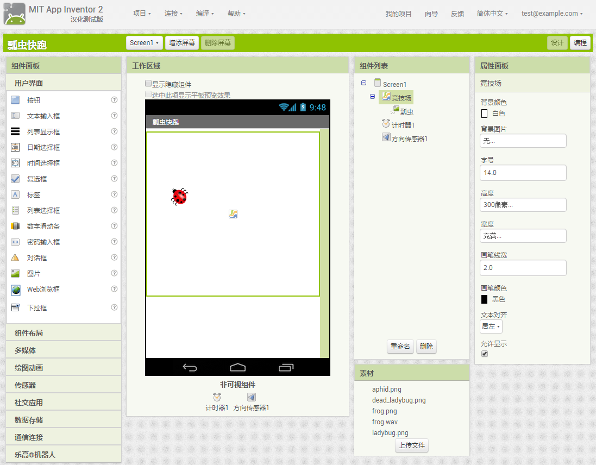Click the 画笔颜色 black color swatch
Screen dimensions: 596x465
(484, 299)
